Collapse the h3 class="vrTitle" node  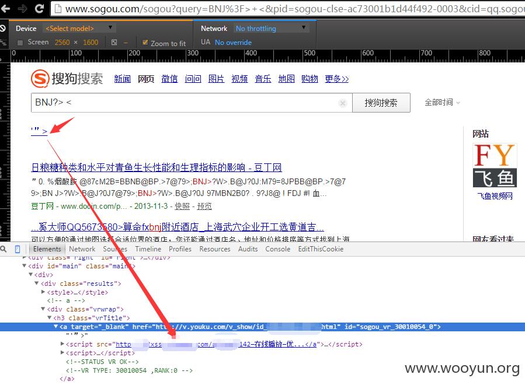pyautogui.click(x=49, y=318)
